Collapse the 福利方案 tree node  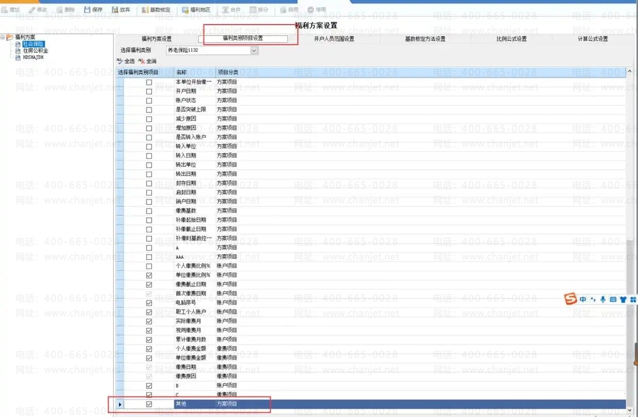[x=3, y=37]
